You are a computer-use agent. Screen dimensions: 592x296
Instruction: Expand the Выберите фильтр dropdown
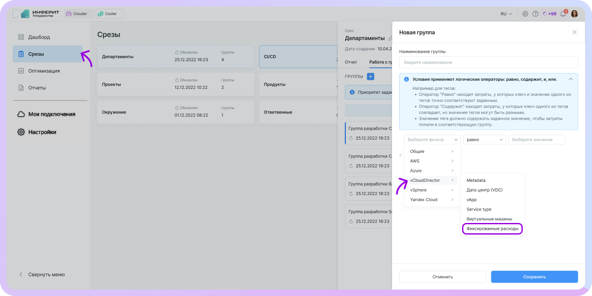tap(432, 140)
